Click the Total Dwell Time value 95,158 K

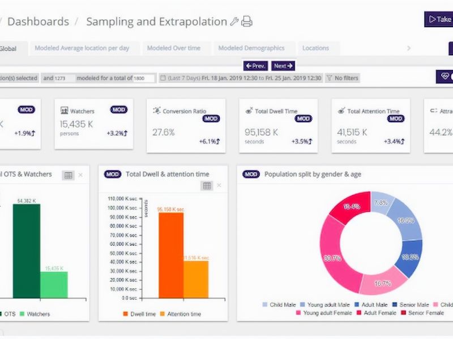click(x=261, y=132)
